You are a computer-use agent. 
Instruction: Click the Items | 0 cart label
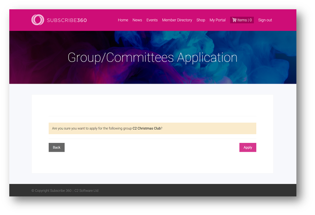[245, 20]
